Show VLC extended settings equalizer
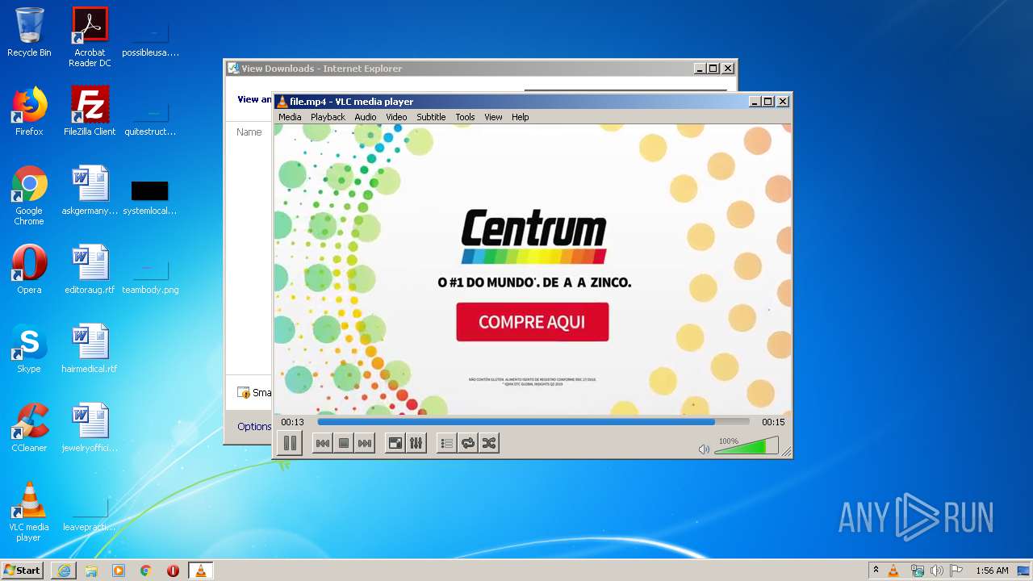 coord(416,443)
